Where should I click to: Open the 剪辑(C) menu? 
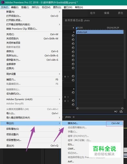pyautogui.click(x=25, y=7)
